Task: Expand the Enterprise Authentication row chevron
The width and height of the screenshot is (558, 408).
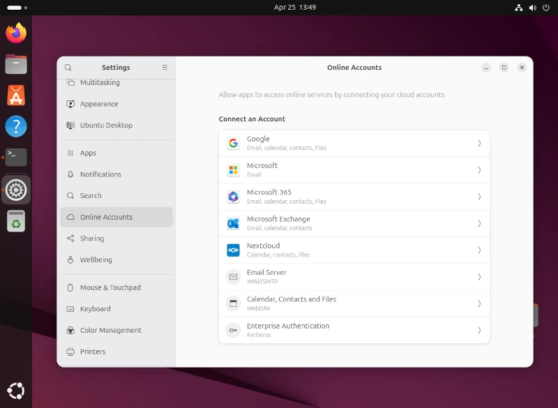Action: click(x=479, y=330)
